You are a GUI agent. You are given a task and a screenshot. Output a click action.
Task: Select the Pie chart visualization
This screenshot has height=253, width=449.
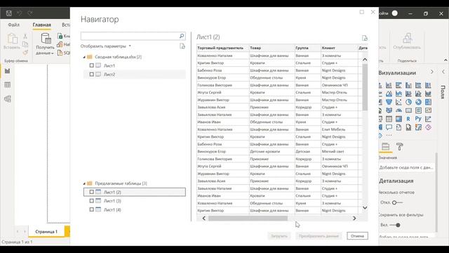pyautogui.click(x=408, y=102)
